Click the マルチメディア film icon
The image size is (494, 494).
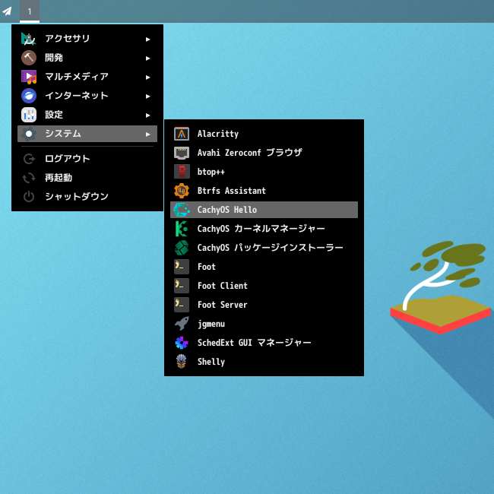coord(29,77)
